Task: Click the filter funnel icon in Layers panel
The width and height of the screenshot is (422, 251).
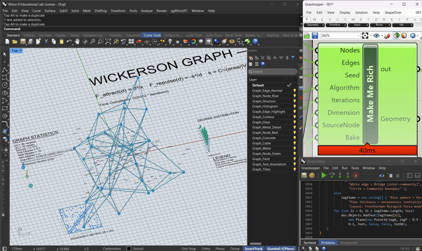Action: click(x=293, y=57)
